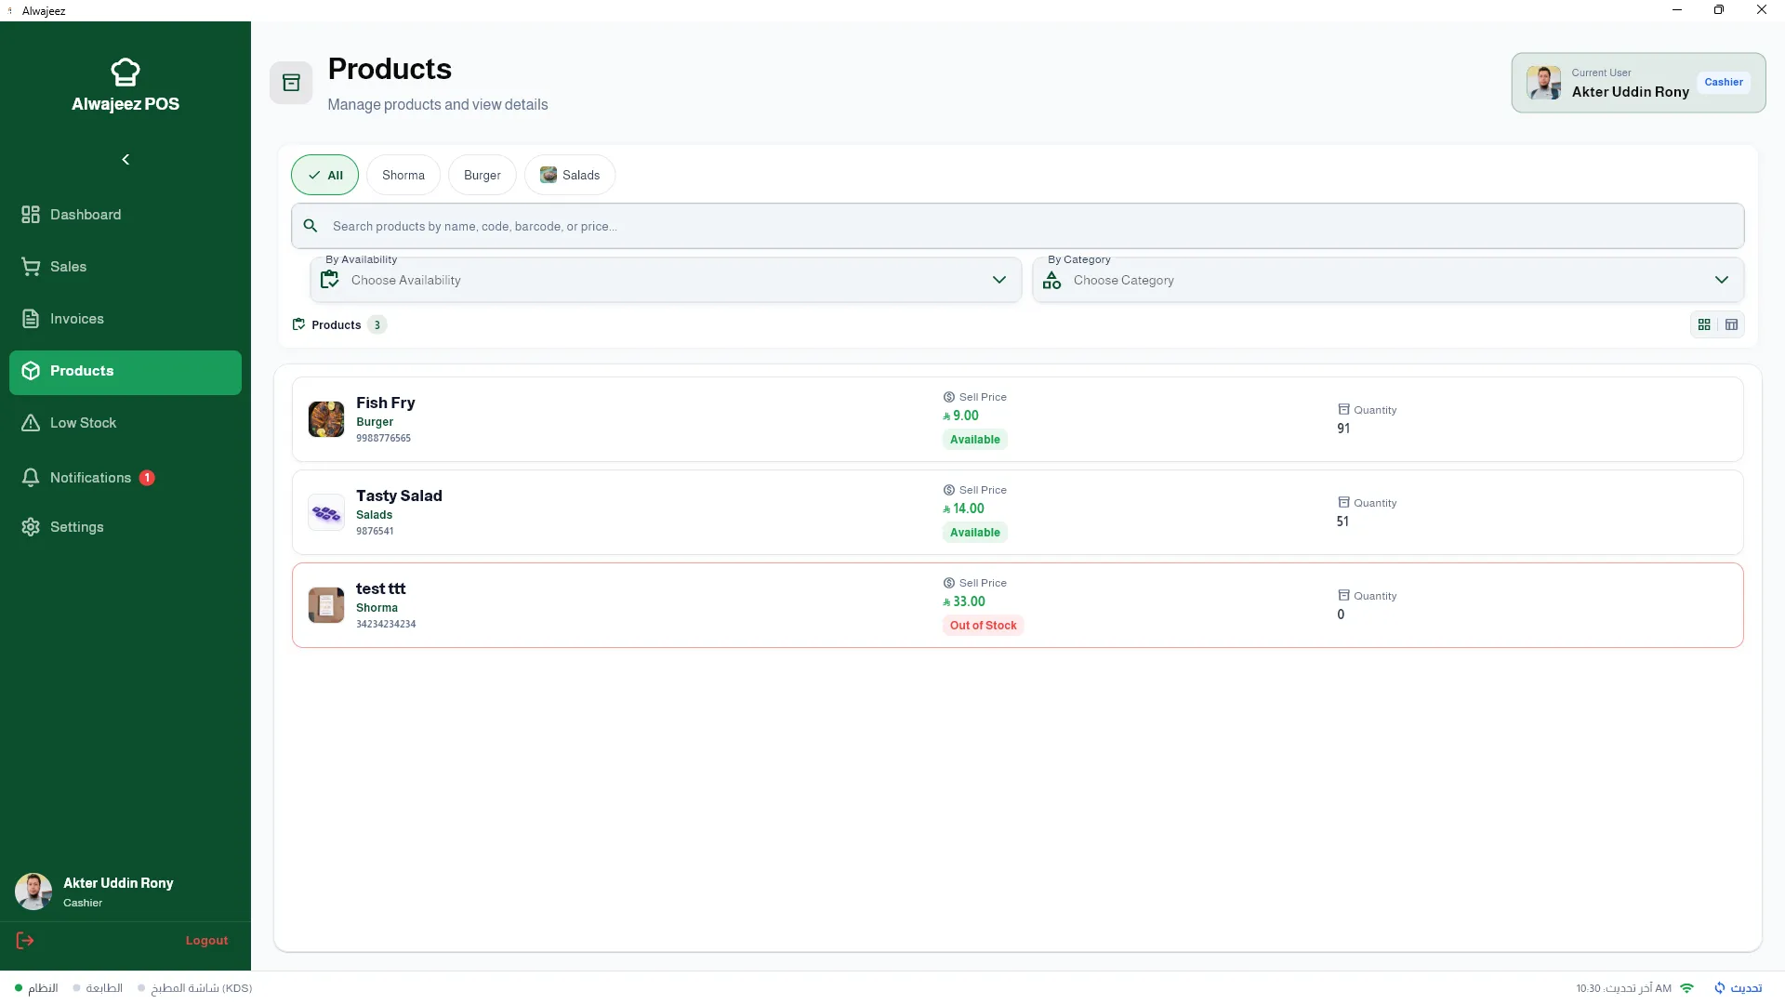Click the availability clipboard check icon
This screenshot has width=1785, height=1004.
coord(330,280)
